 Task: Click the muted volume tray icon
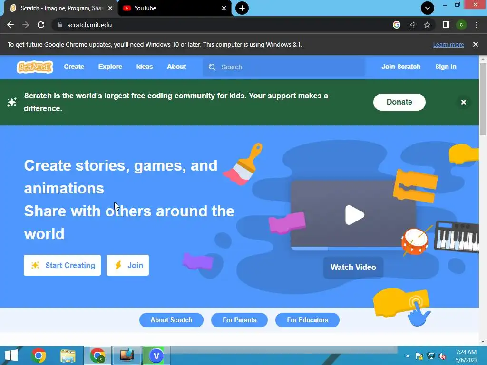tap(442, 356)
